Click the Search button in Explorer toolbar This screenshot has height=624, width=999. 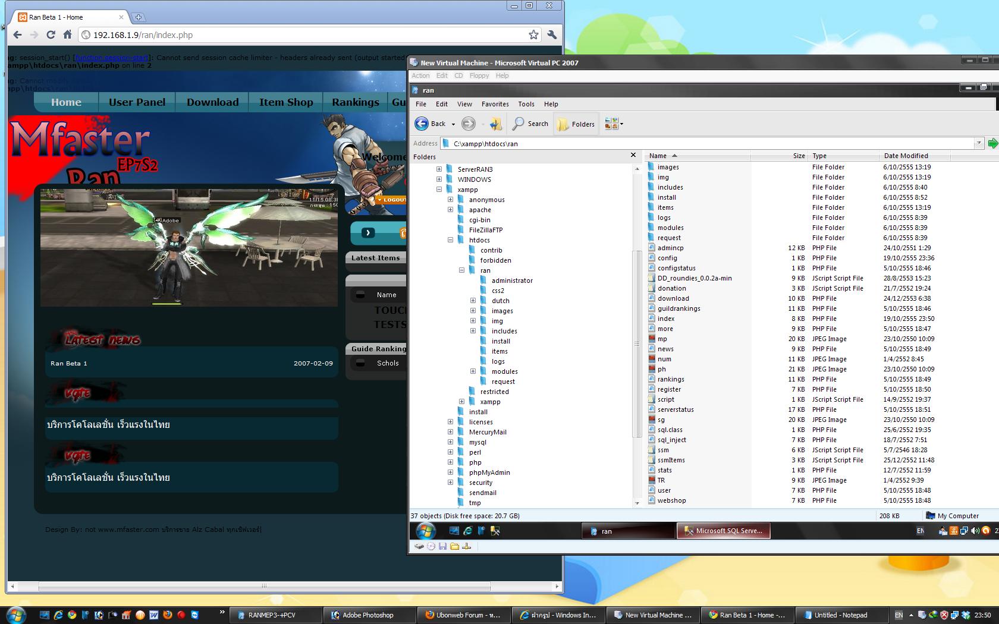click(530, 124)
